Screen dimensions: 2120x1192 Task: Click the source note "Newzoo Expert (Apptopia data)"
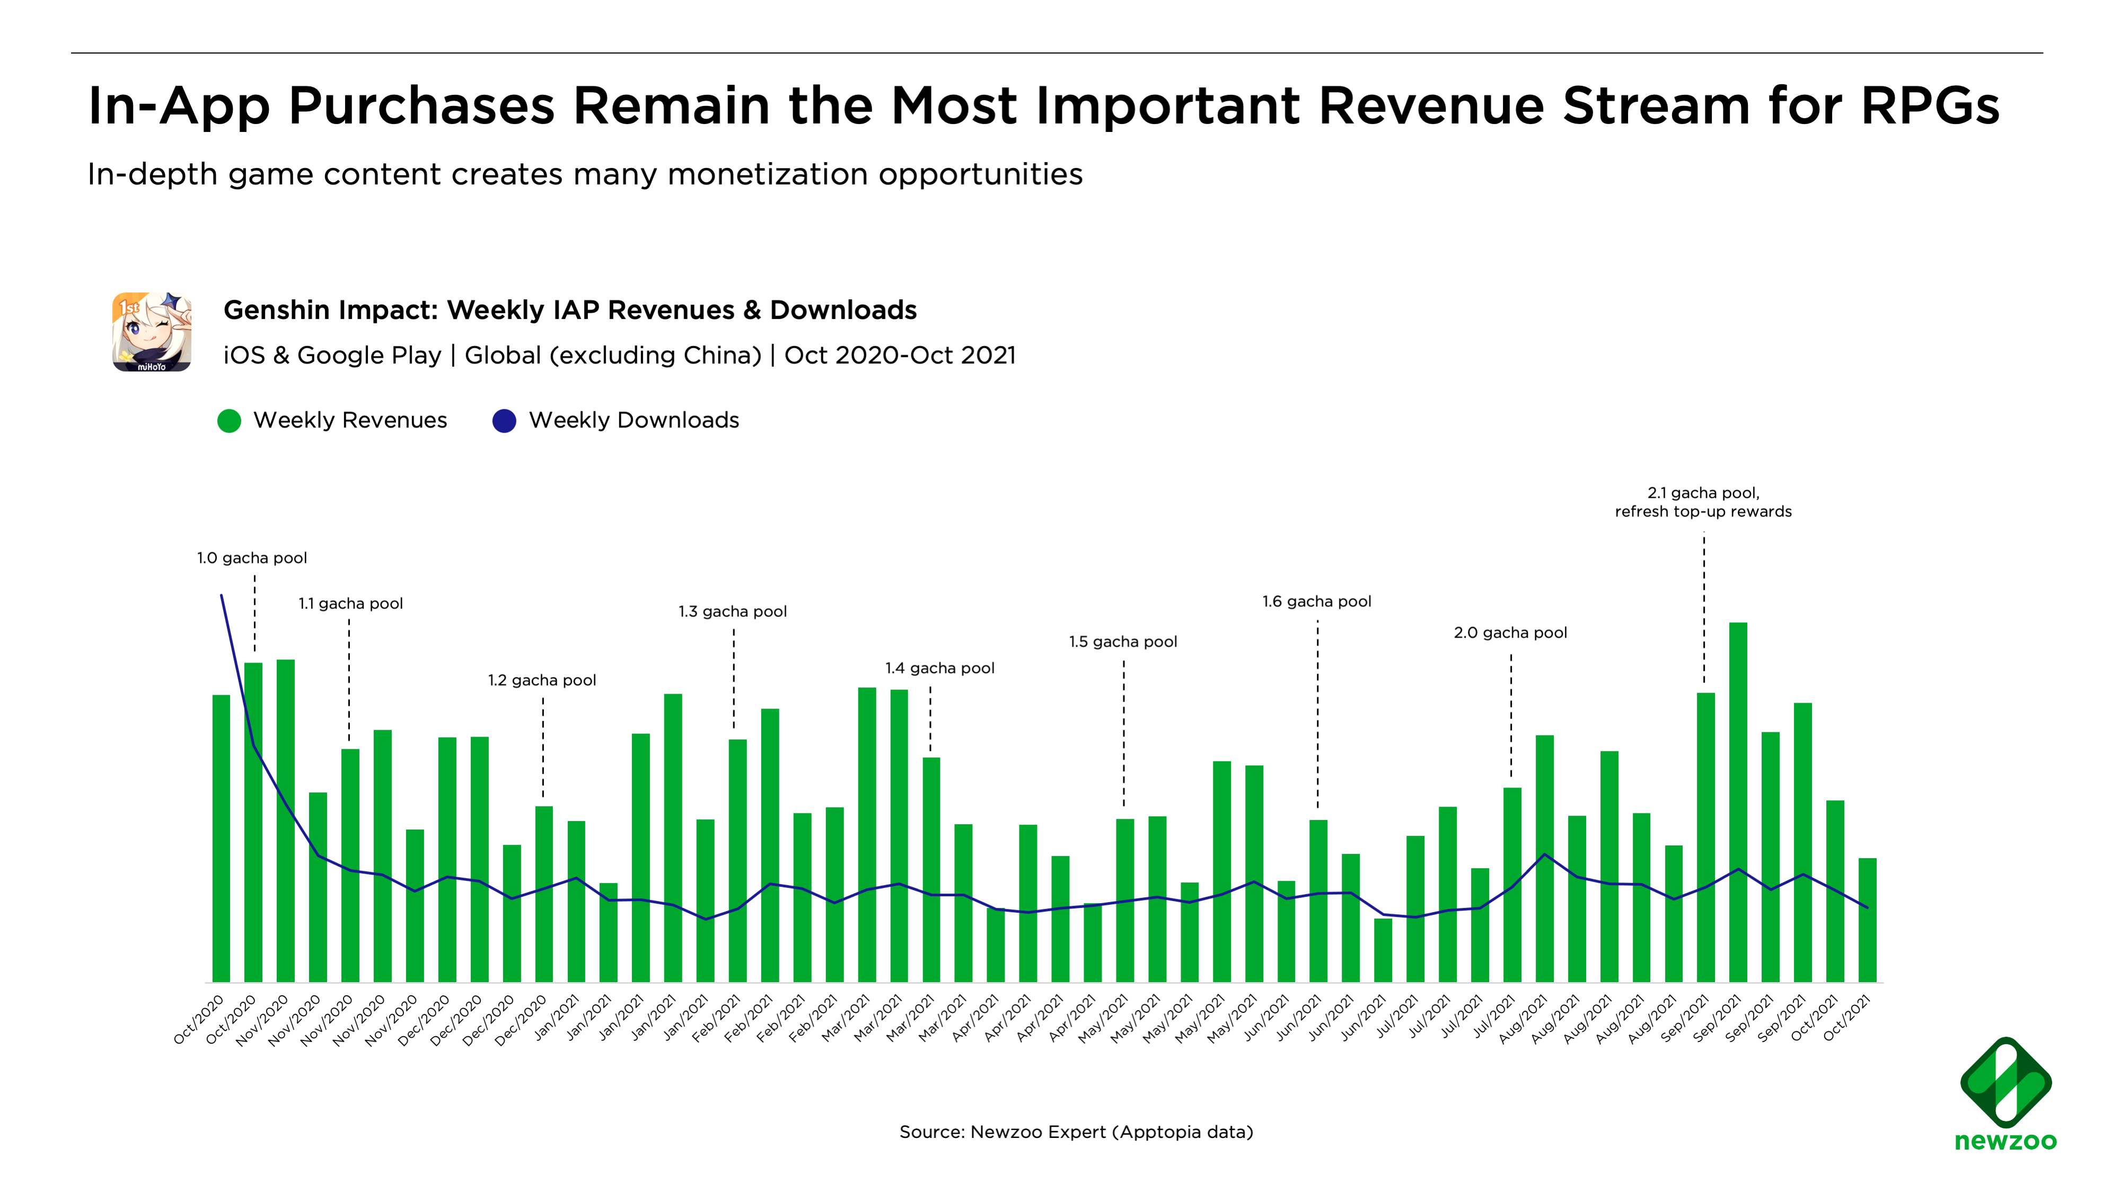pos(1077,1132)
